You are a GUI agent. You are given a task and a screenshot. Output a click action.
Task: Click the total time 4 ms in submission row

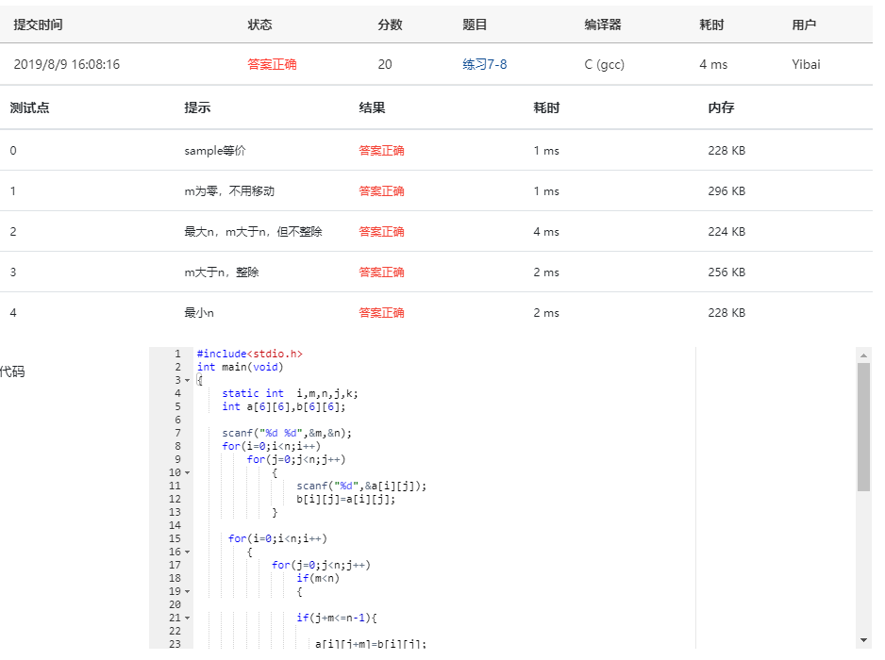pyautogui.click(x=713, y=64)
